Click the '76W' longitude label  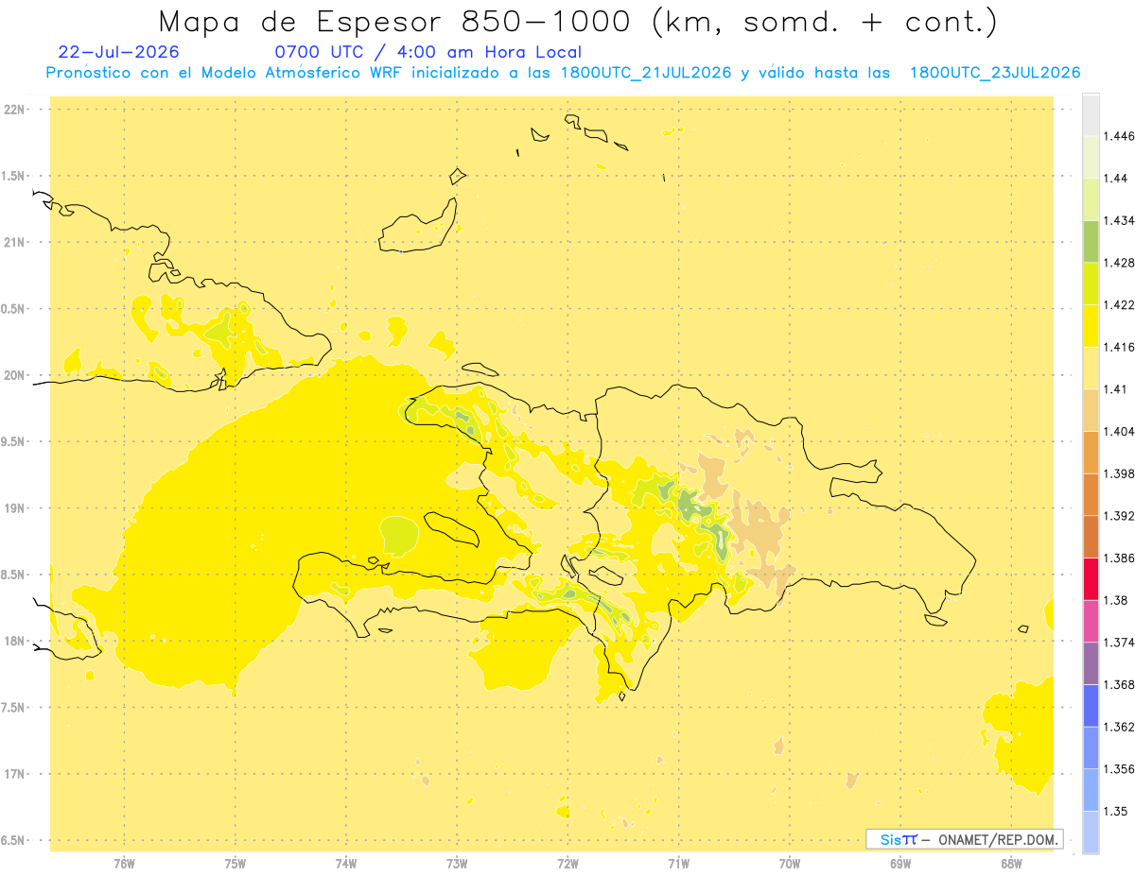point(124,863)
